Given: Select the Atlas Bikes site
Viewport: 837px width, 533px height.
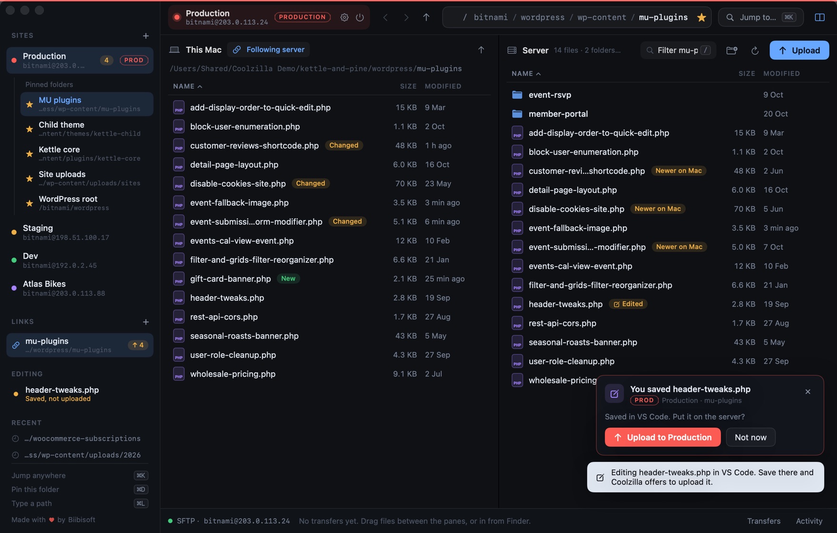Looking at the screenshot, I should pyautogui.click(x=80, y=288).
